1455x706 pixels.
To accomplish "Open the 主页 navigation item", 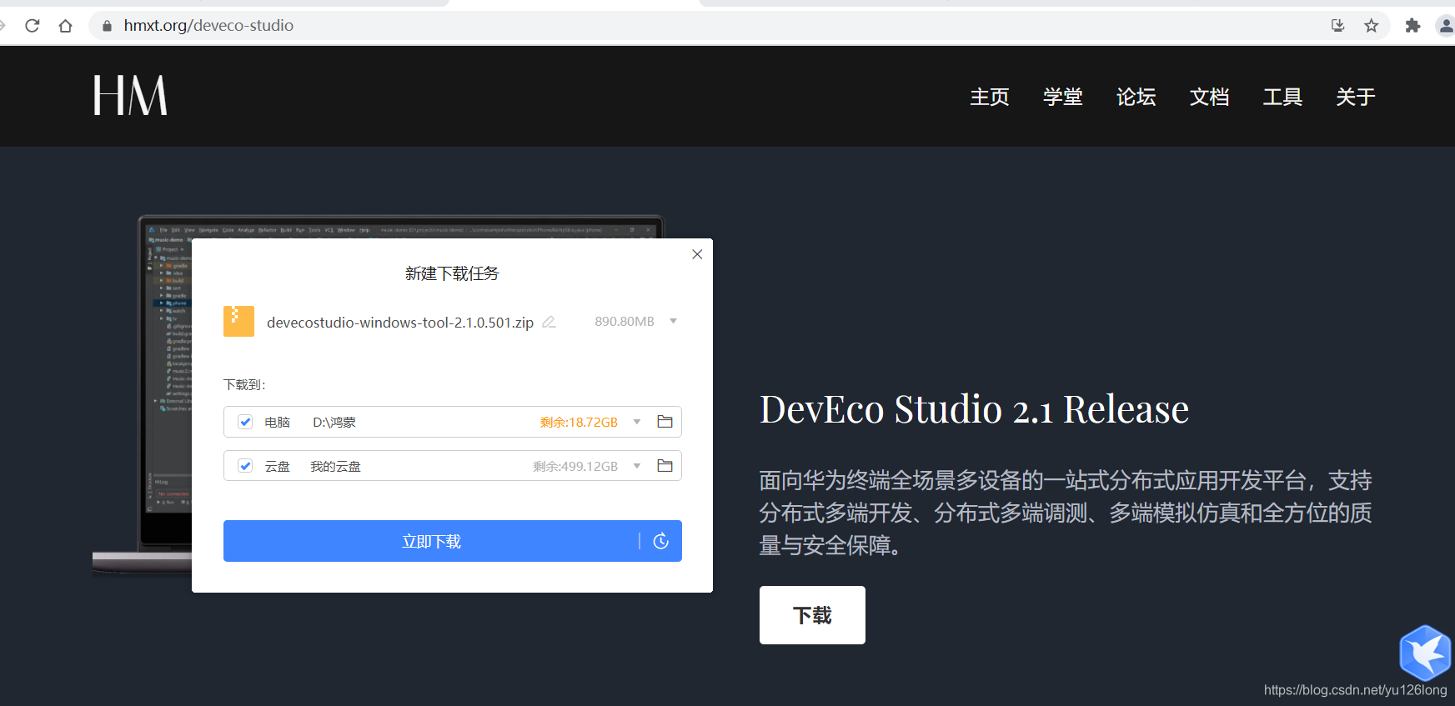I will 990,97.
